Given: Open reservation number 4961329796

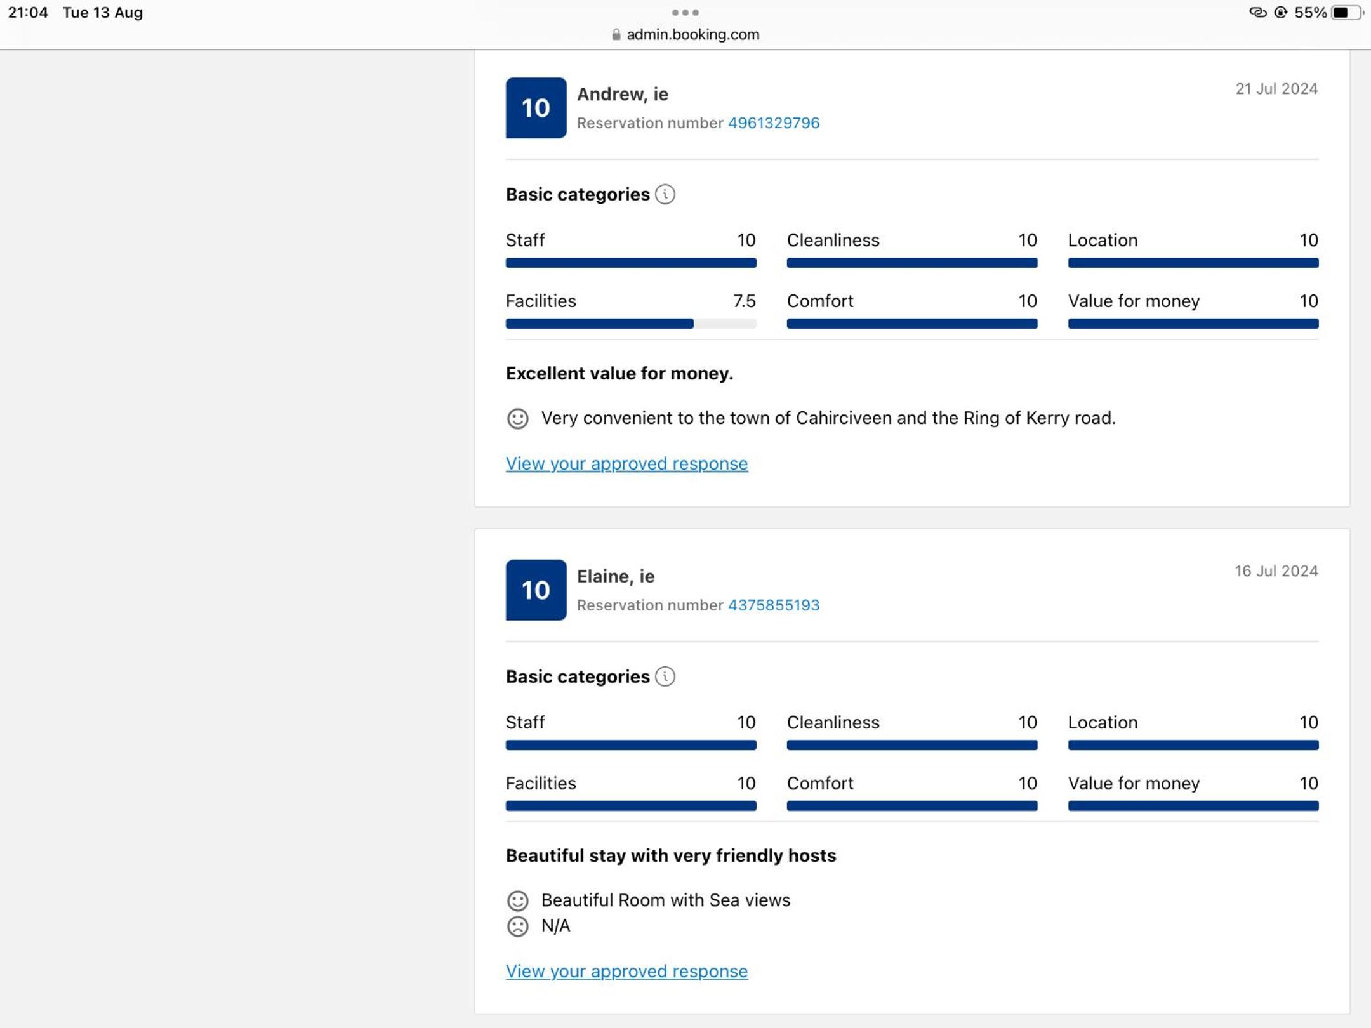Looking at the screenshot, I should tap(773, 123).
